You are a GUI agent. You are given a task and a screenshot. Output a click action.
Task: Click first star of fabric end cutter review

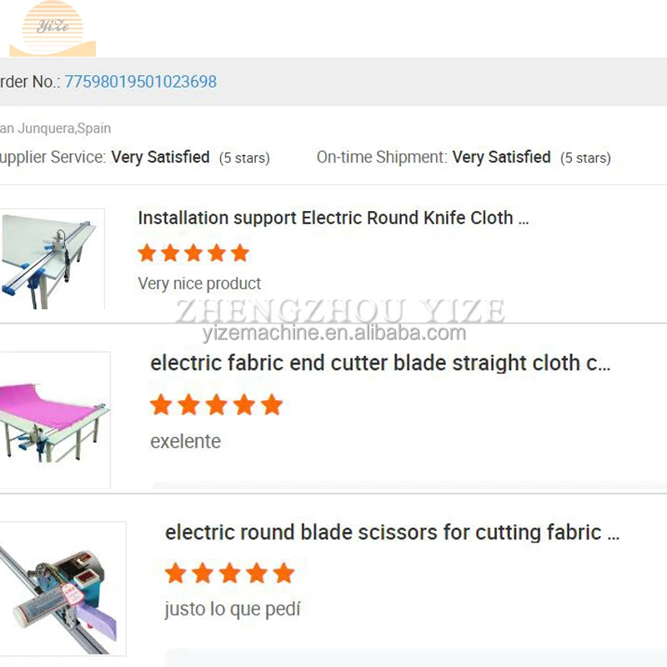[x=161, y=405]
